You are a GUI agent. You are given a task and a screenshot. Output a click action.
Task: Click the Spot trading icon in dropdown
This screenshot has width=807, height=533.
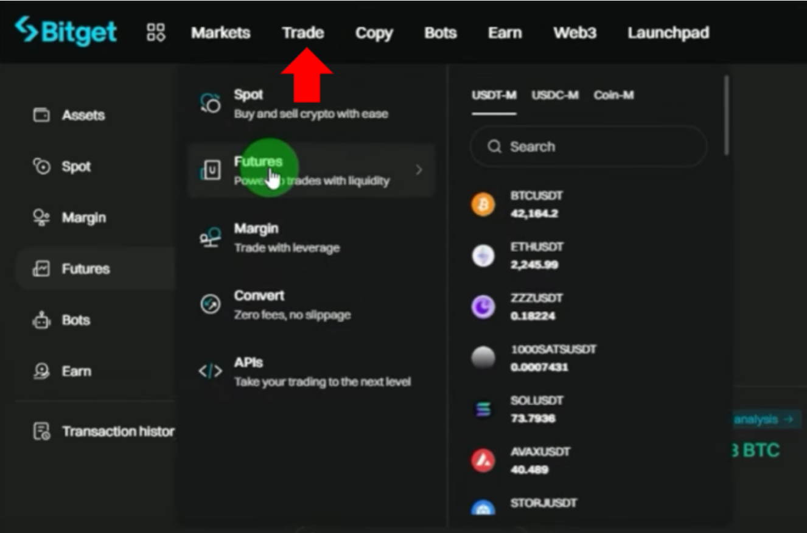coord(211,103)
